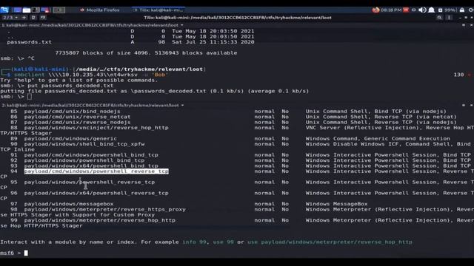Open the Tilix hamburger menu button
This screenshot has height=266, width=474.
click(450, 18)
